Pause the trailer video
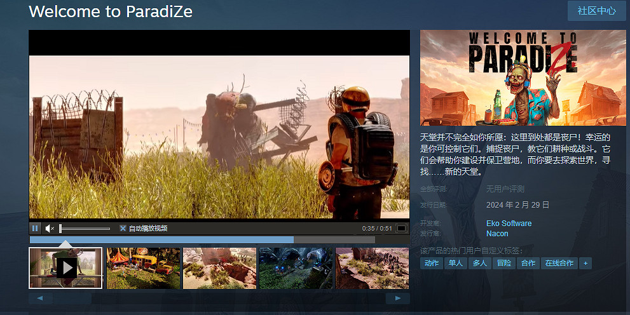This screenshot has width=630, height=315. pyautogui.click(x=36, y=228)
